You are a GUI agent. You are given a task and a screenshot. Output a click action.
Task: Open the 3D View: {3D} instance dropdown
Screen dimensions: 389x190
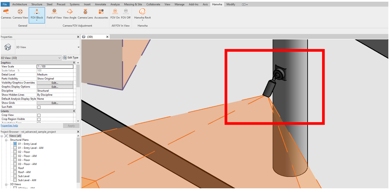click(59, 58)
